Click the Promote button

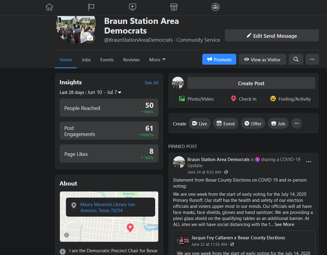(219, 59)
